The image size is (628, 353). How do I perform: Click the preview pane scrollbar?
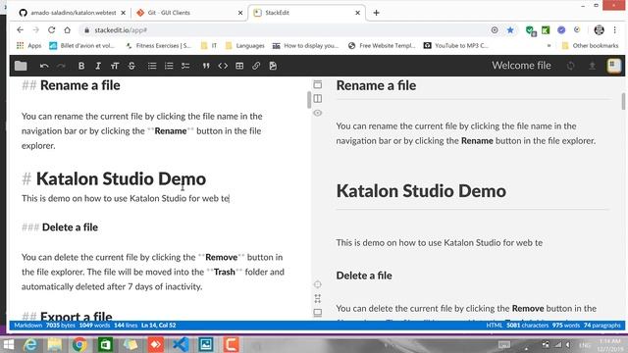pyautogui.click(x=623, y=101)
